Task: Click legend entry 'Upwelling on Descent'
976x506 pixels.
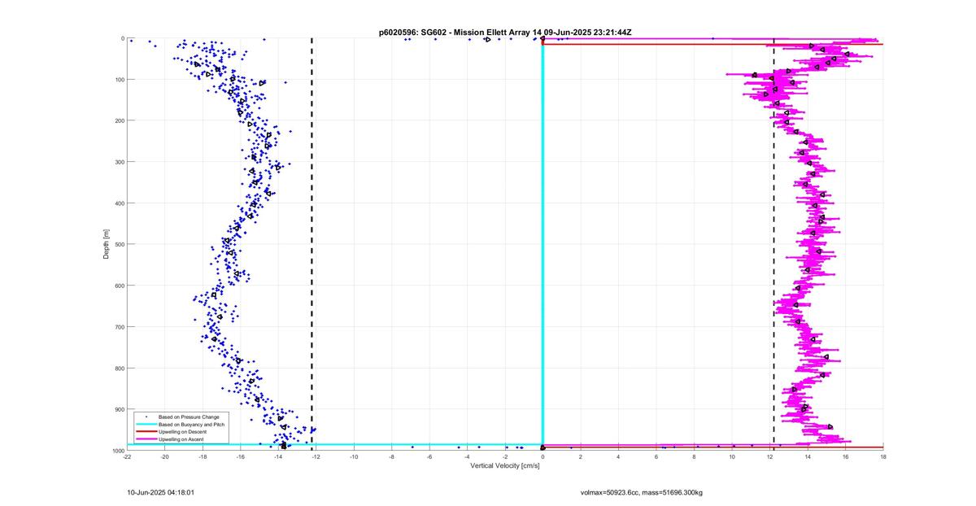Action: [x=183, y=431]
